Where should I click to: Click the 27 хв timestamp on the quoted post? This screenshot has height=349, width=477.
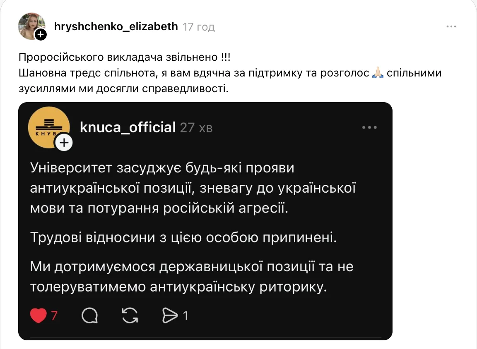(195, 128)
